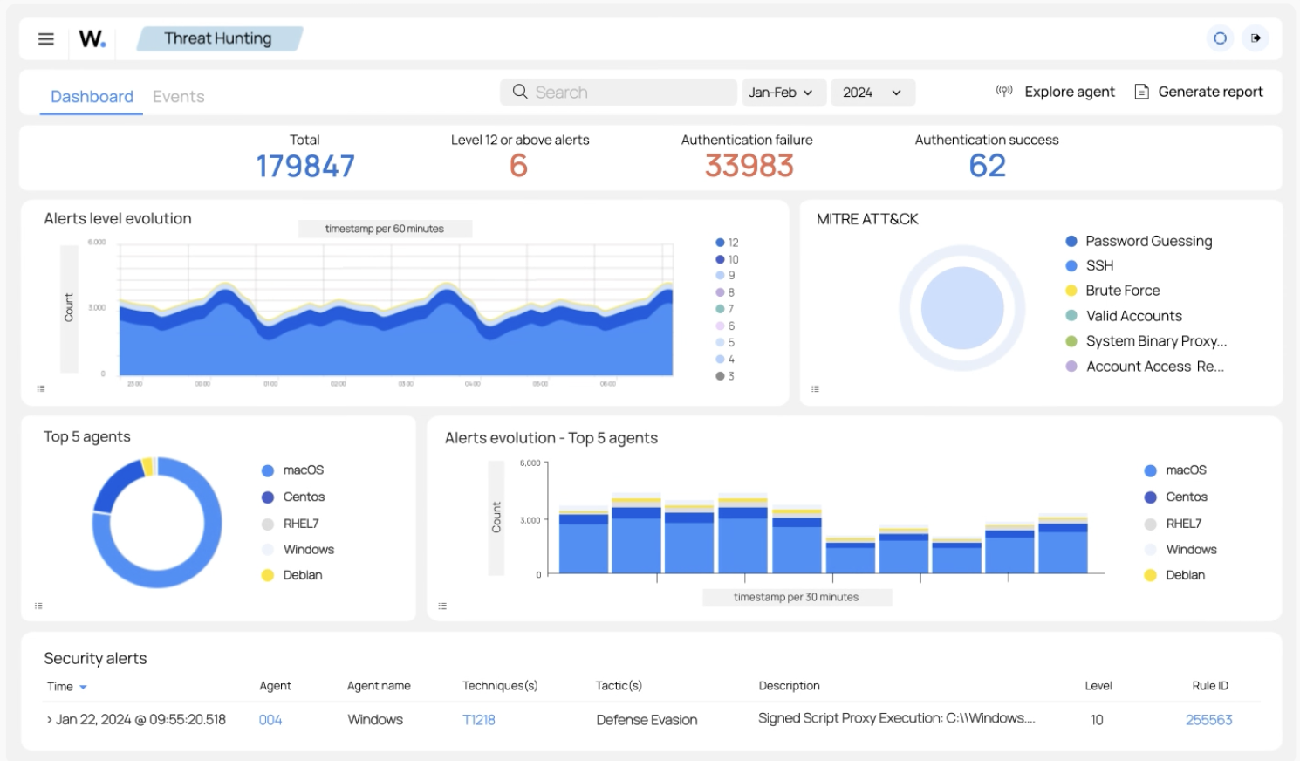Viewport: 1300px width, 761px height.
Task: Open inspect icon under Alerts level evolution chart
Action: click(x=40, y=387)
